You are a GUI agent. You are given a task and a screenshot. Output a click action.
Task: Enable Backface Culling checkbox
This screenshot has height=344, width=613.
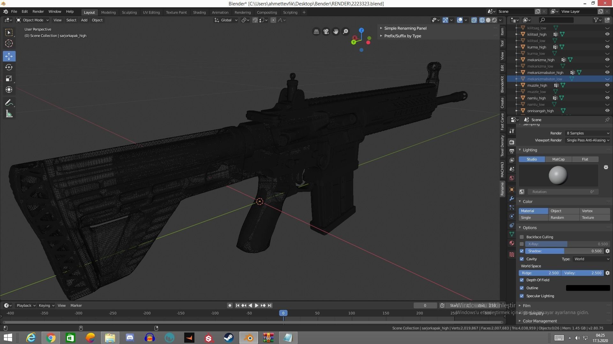tap(522, 237)
